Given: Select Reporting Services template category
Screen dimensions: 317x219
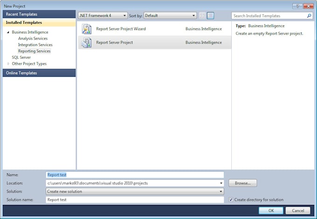Looking at the screenshot, I should click(34, 51).
